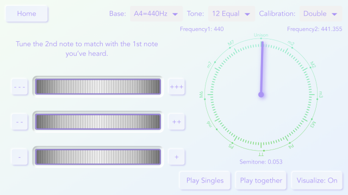Screen dimensions: 348x195
Task: Click the triple plus coarse increase button
Action: 177,87
